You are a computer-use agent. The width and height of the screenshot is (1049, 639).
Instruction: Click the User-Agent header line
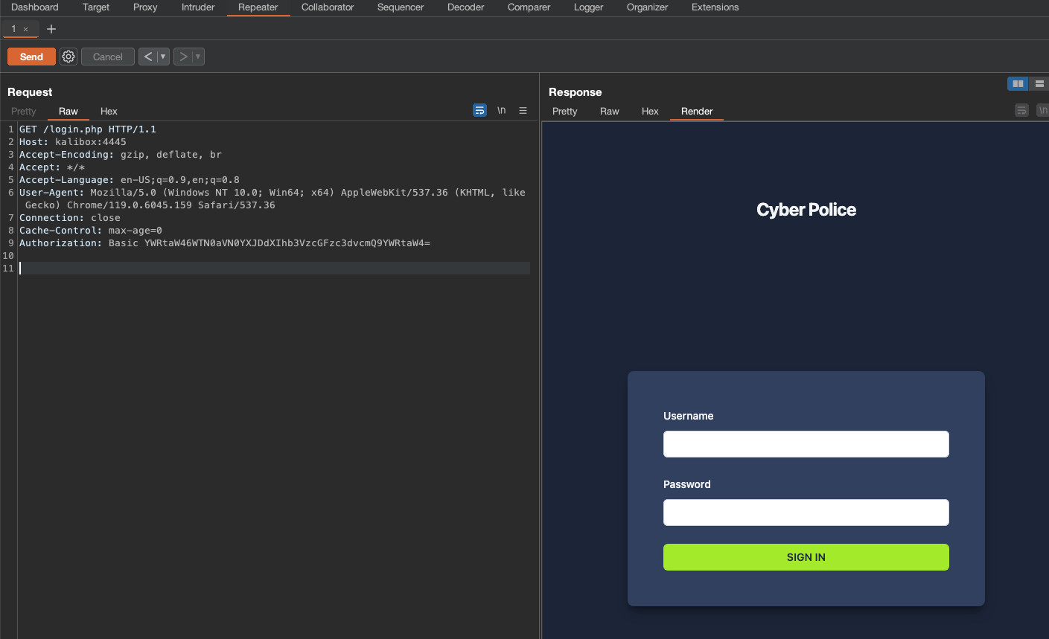272,199
